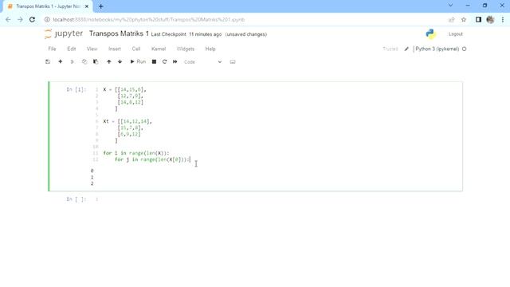Open the browser profile avatar
This screenshot has height=287, width=510.
(x=490, y=20)
